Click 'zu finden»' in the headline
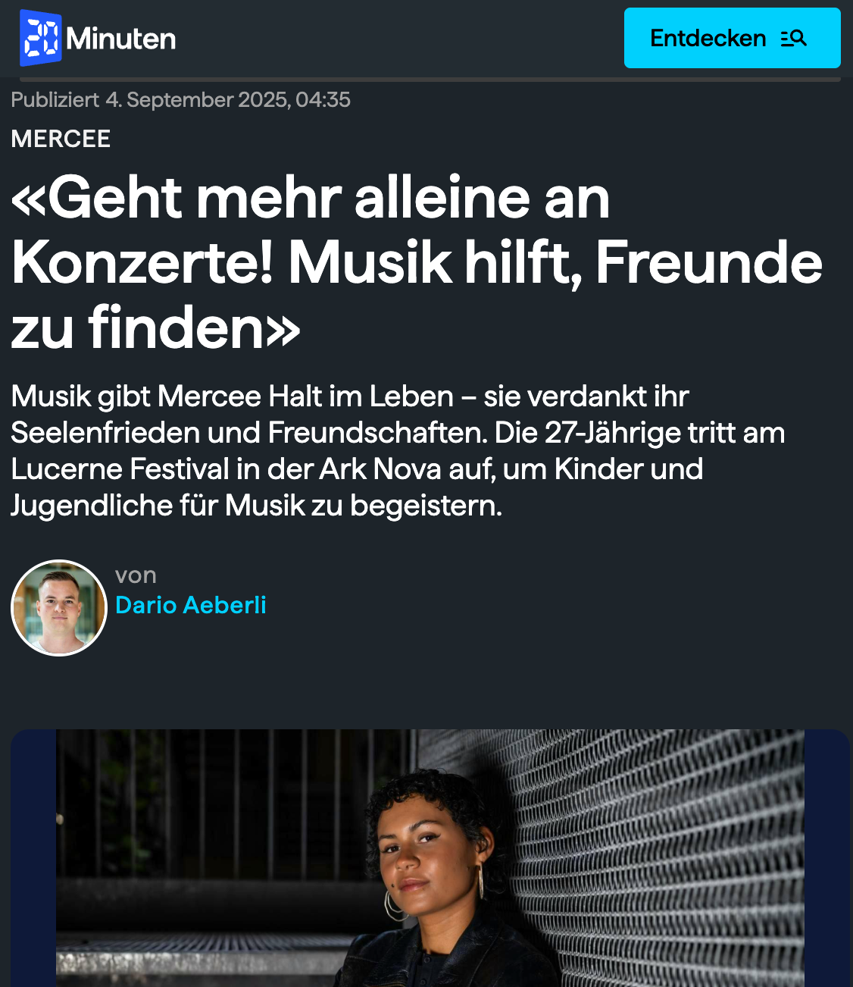Screen dimensions: 853x987 click(x=156, y=327)
